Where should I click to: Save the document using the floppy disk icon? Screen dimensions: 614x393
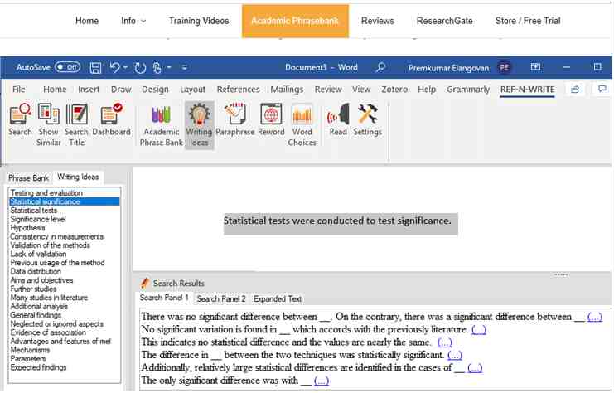95,67
